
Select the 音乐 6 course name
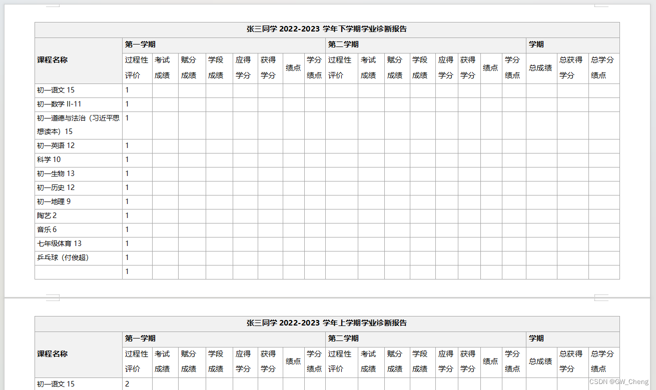tap(47, 229)
